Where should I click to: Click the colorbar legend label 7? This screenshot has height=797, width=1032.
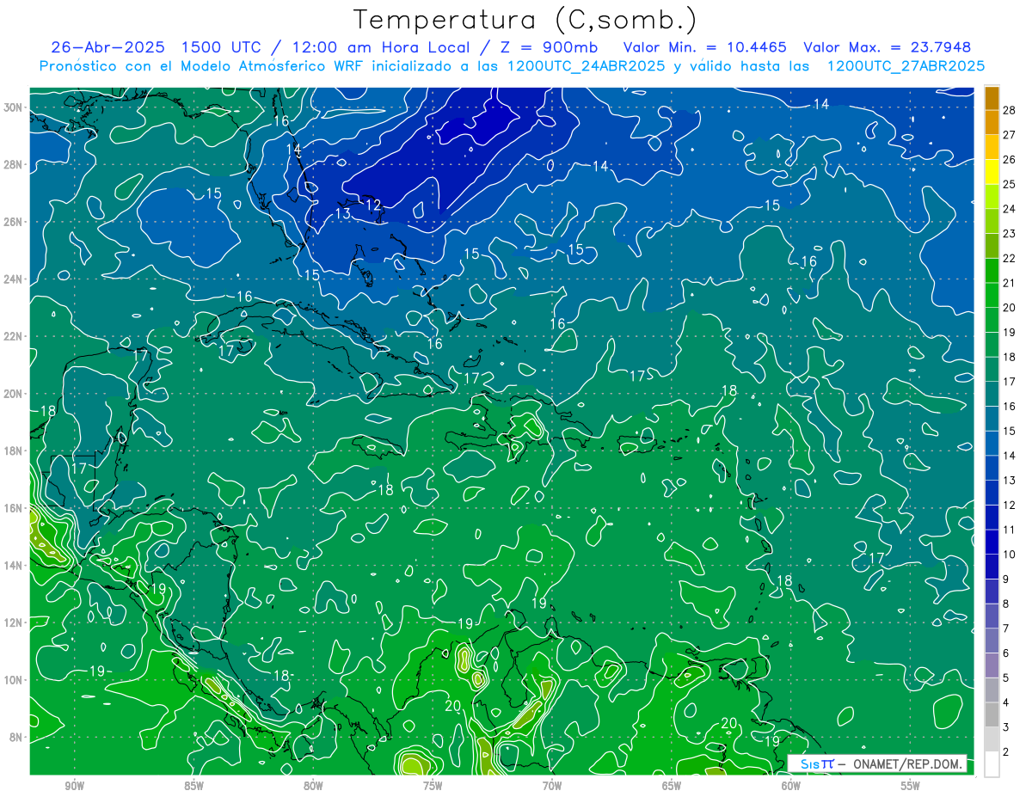click(x=1006, y=628)
